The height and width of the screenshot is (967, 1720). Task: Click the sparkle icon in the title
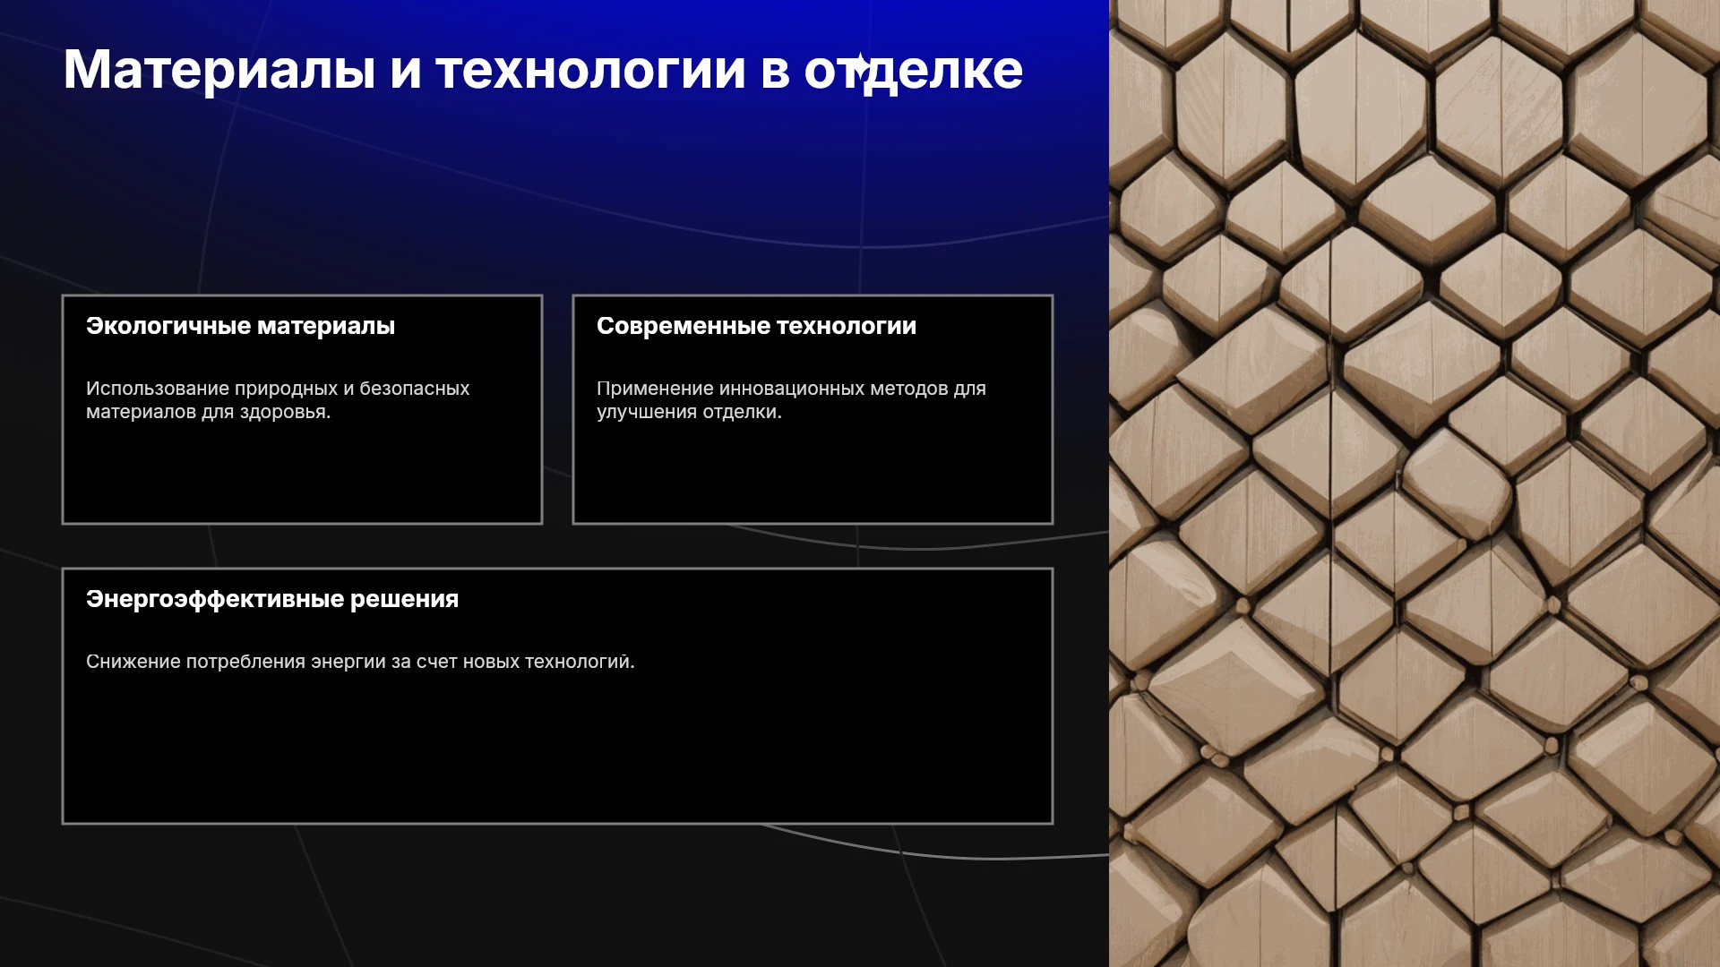click(860, 64)
